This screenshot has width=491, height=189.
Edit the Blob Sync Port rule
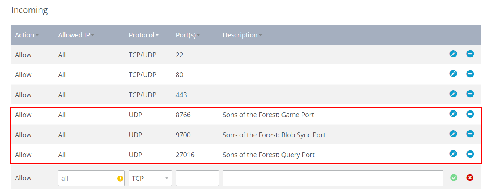click(453, 134)
